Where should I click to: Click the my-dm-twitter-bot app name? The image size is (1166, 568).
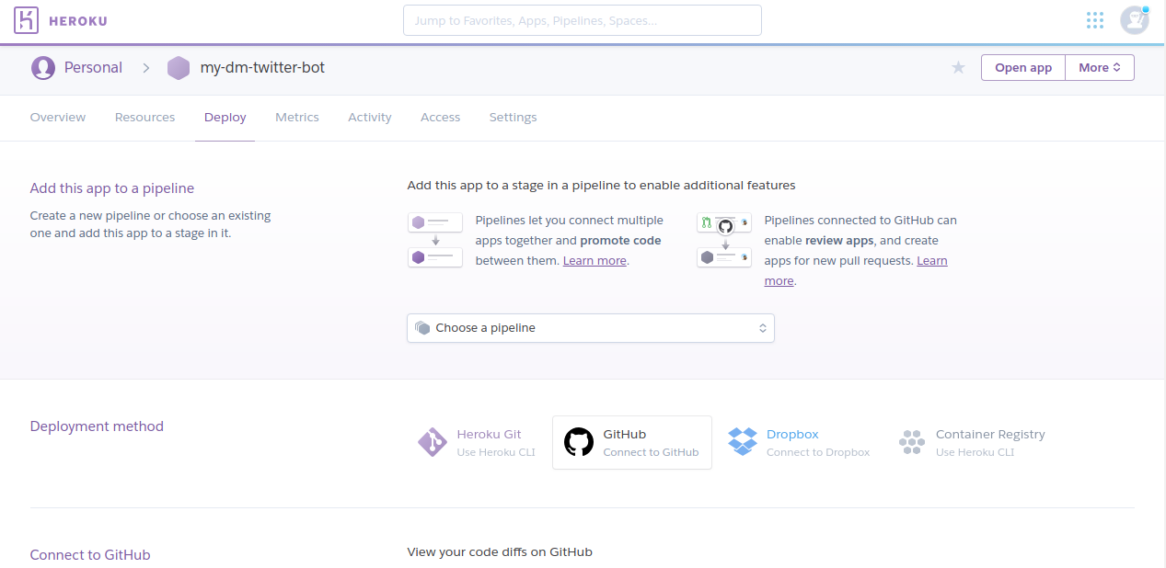pyautogui.click(x=262, y=68)
